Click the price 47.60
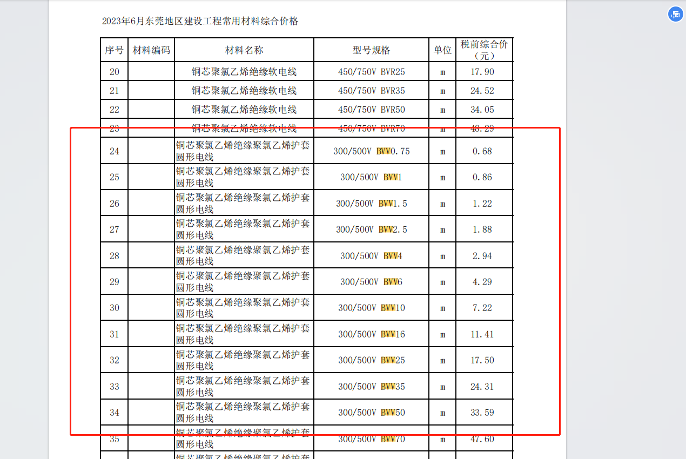 pos(482,439)
